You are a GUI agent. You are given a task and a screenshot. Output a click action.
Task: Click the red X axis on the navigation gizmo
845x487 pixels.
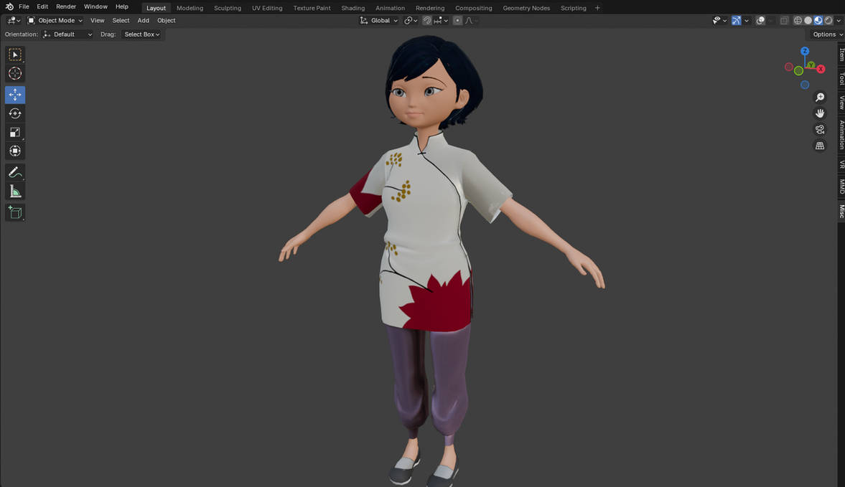tap(821, 69)
